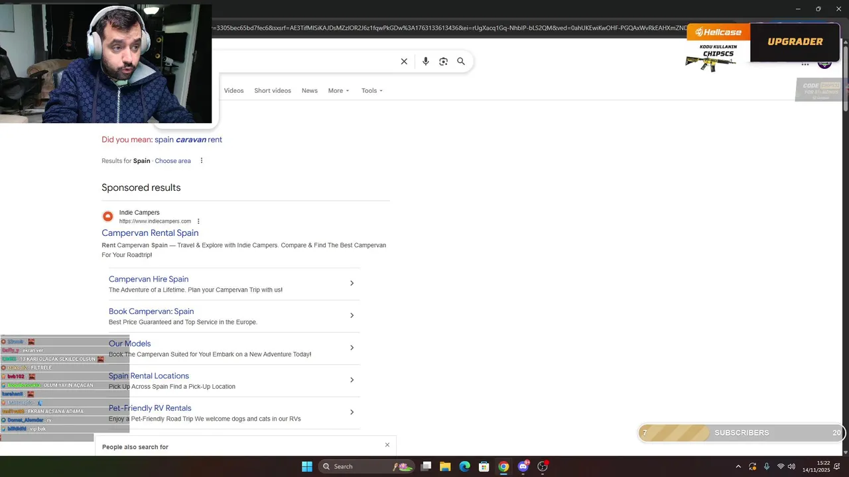The image size is (849, 477).
Task: Click the Results for Spain text
Action: coord(126,161)
